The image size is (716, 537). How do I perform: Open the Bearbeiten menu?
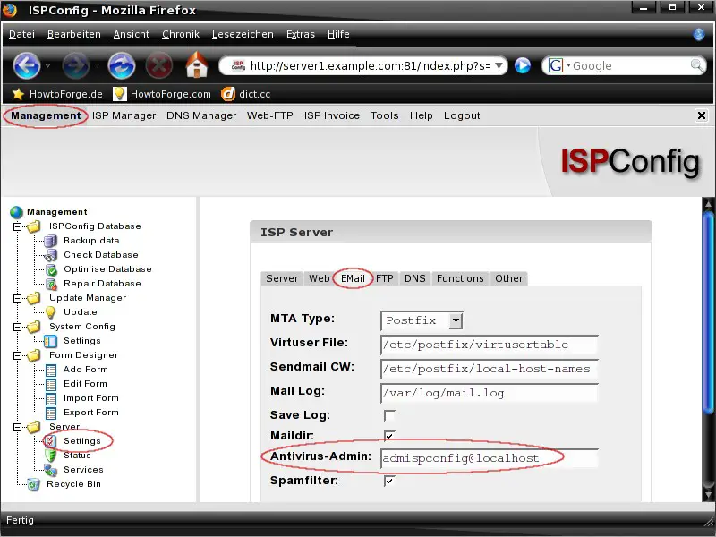pyautogui.click(x=74, y=34)
